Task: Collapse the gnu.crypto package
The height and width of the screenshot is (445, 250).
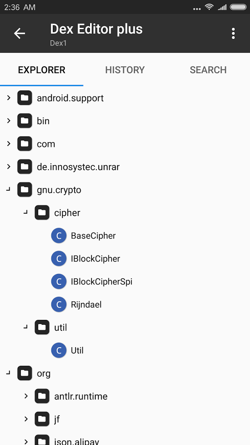Action: coord(8,189)
